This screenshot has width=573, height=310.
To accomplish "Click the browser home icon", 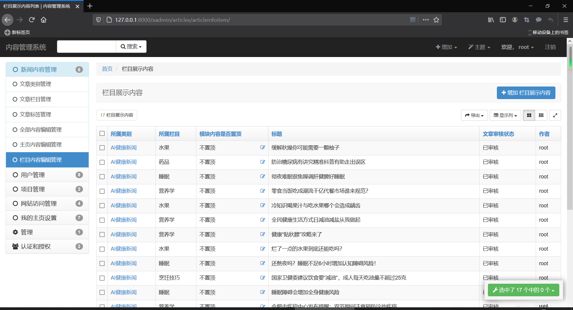I will pos(44,20).
